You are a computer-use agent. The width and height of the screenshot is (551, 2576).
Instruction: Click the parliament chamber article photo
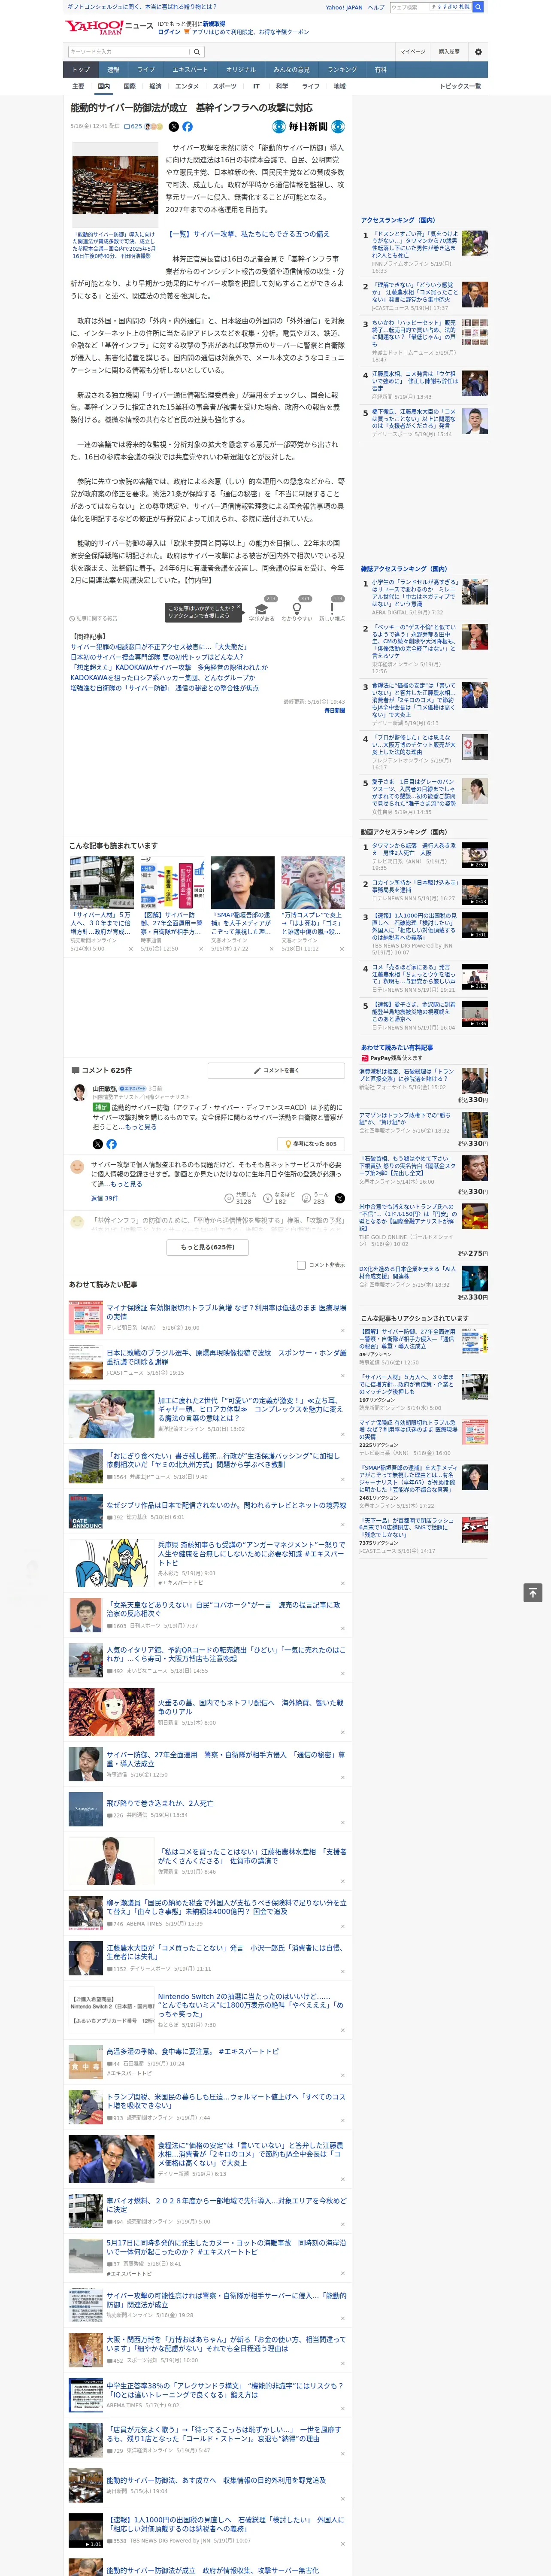(115, 184)
